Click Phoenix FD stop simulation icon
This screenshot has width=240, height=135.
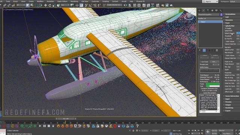[x=49, y=126]
